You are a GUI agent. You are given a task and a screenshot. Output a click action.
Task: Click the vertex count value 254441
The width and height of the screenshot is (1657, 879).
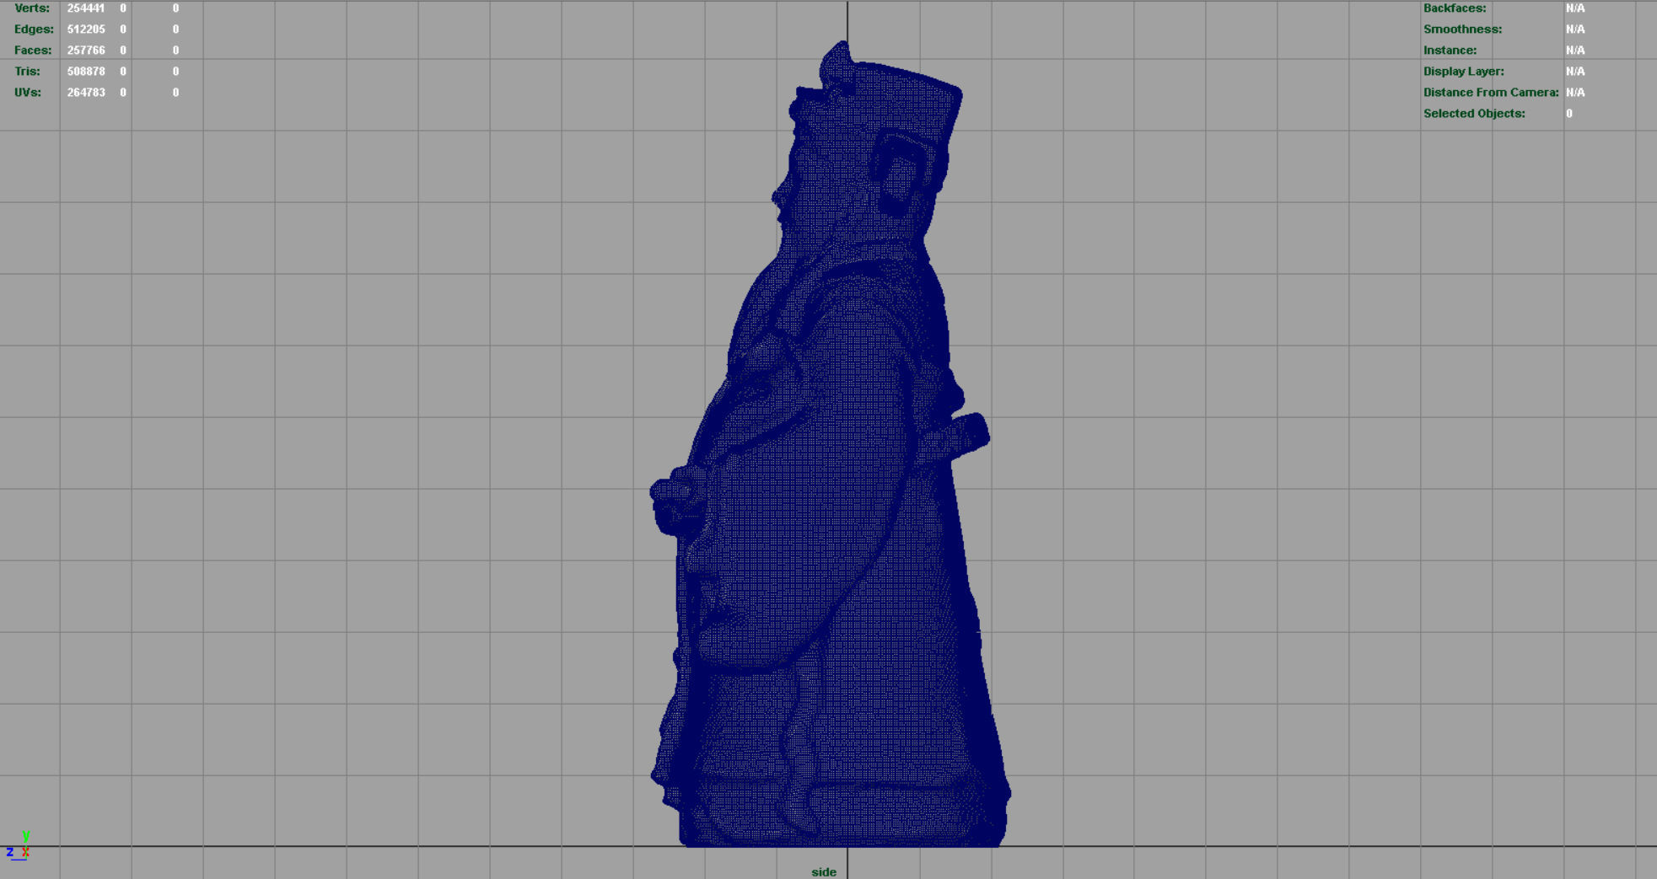click(x=86, y=8)
